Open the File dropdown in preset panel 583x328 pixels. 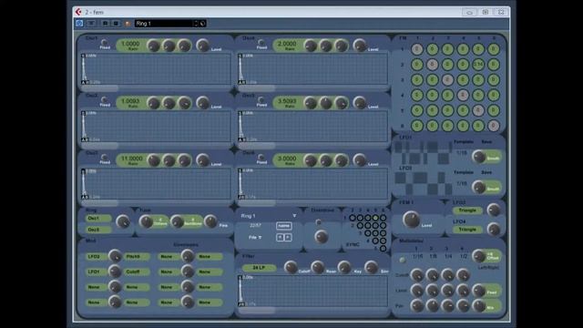pyautogui.click(x=255, y=237)
